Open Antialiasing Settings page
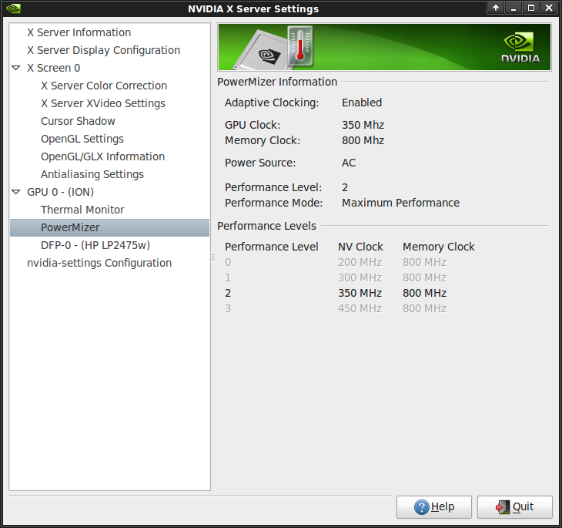562x528 pixels. (92, 174)
